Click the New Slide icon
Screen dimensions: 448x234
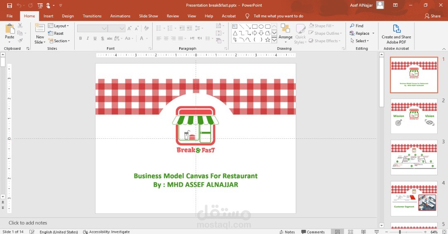pos(40,29)
